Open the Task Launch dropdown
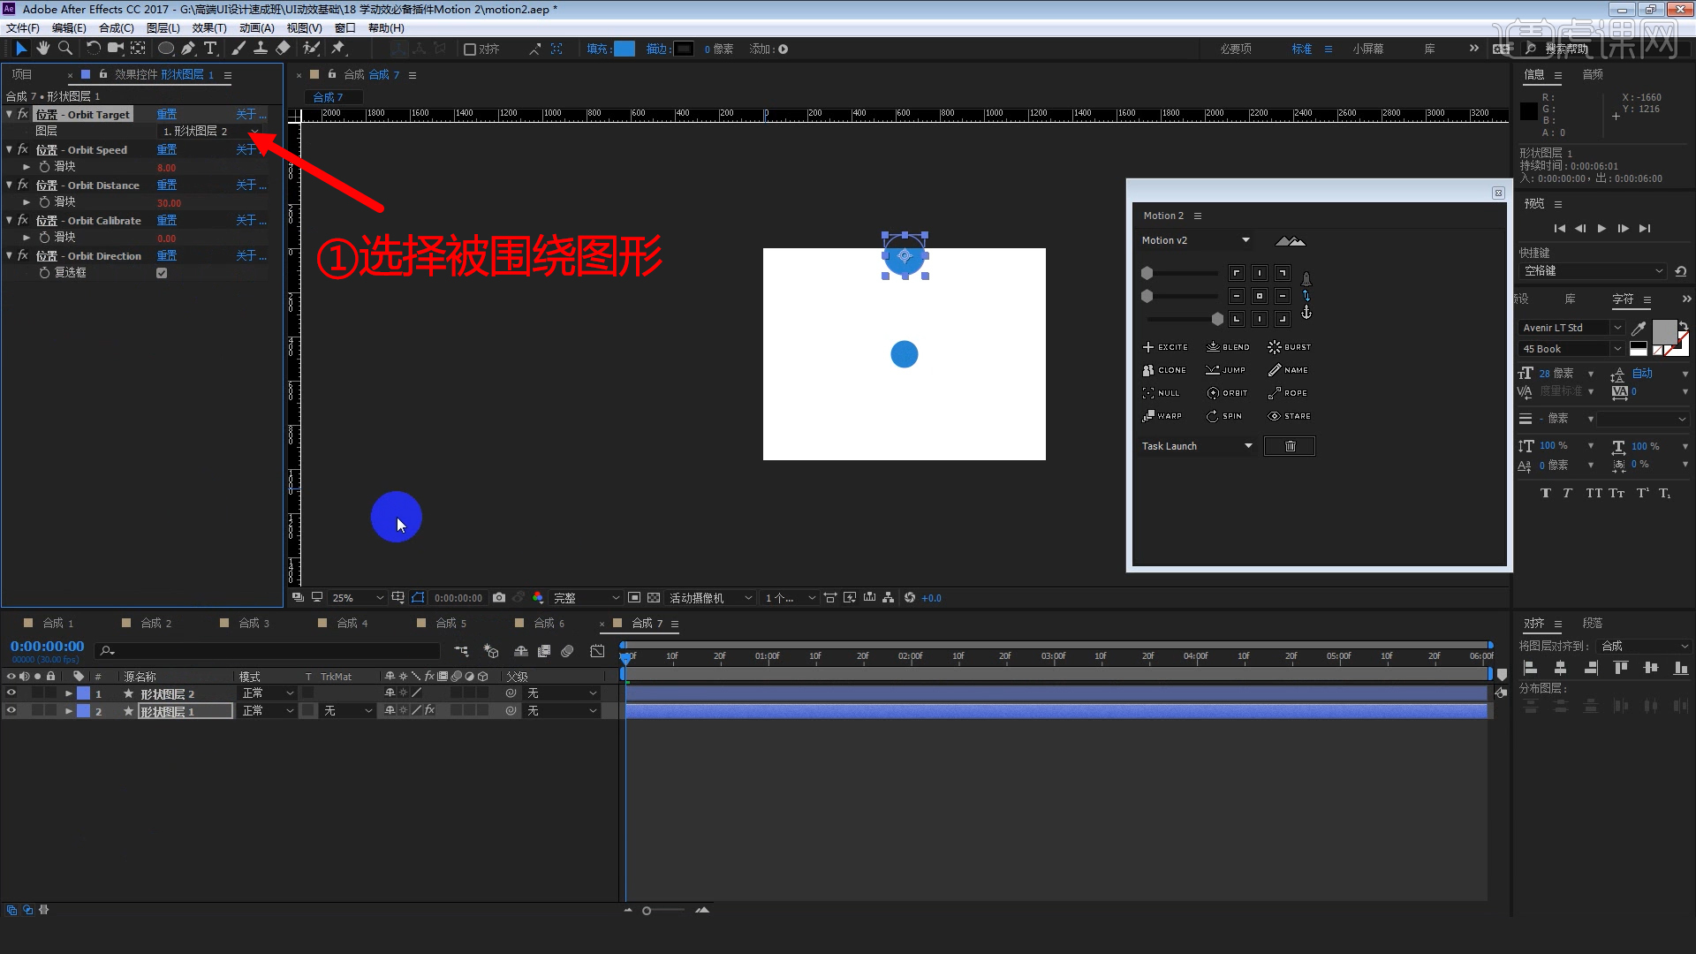Screen dimensions: 1696x954 tap(1196, 446)
